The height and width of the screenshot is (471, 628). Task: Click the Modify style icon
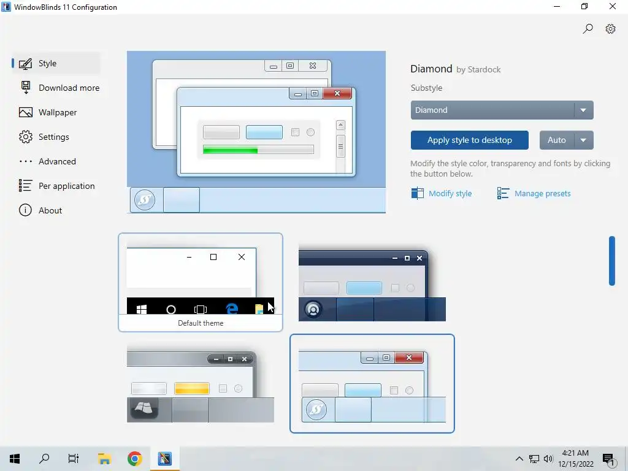click(x=417, y=193)
